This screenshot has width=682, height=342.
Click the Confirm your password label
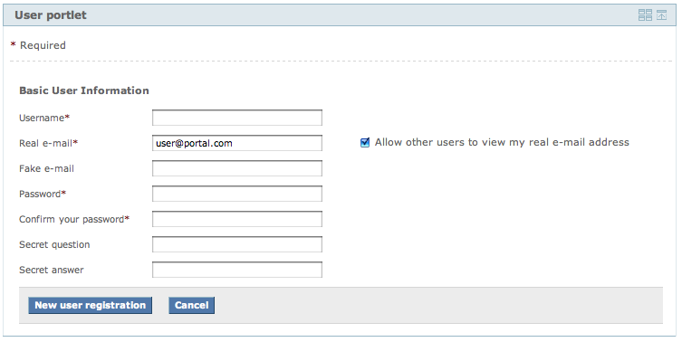point(74,219)
